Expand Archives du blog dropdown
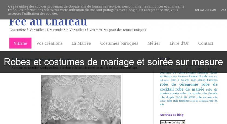Viewport: 227px width, 124px height. point(173,122)
